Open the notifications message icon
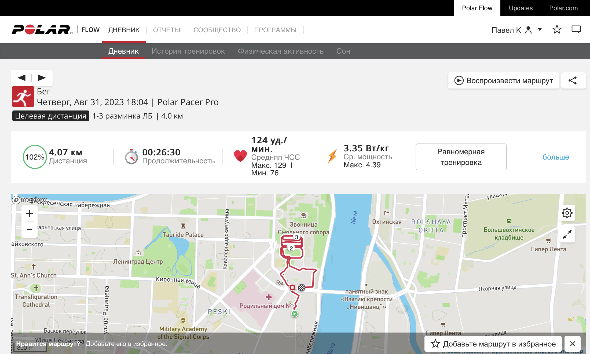 pyautogui.click(x=576, y=29)
